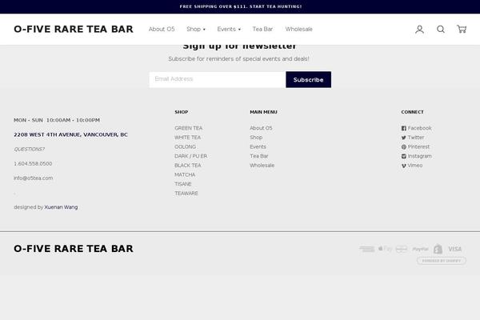
Task: Click the Pinterest icon in footer
Action: [404, 147]
